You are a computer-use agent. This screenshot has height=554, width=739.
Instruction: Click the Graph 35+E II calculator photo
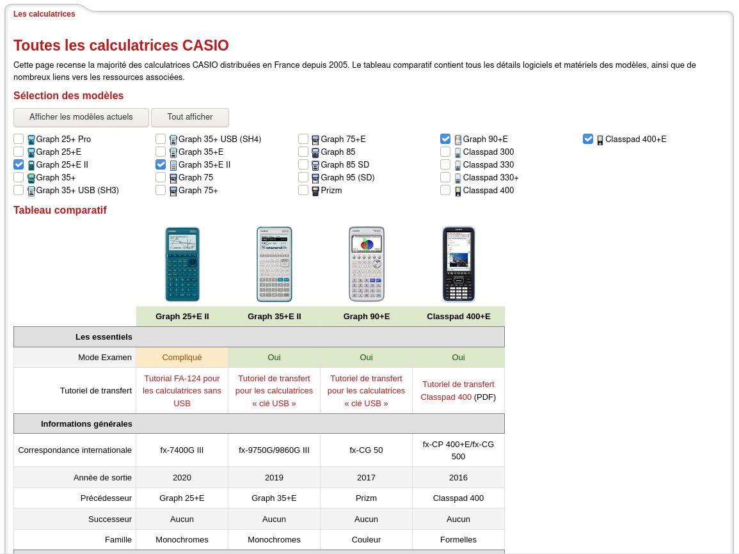tap(274, 264)
